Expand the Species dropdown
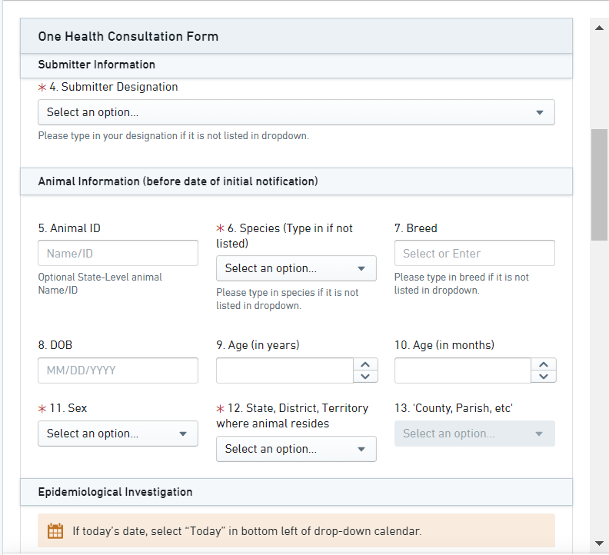Screen dimensions: 609x555 (296, 268)
